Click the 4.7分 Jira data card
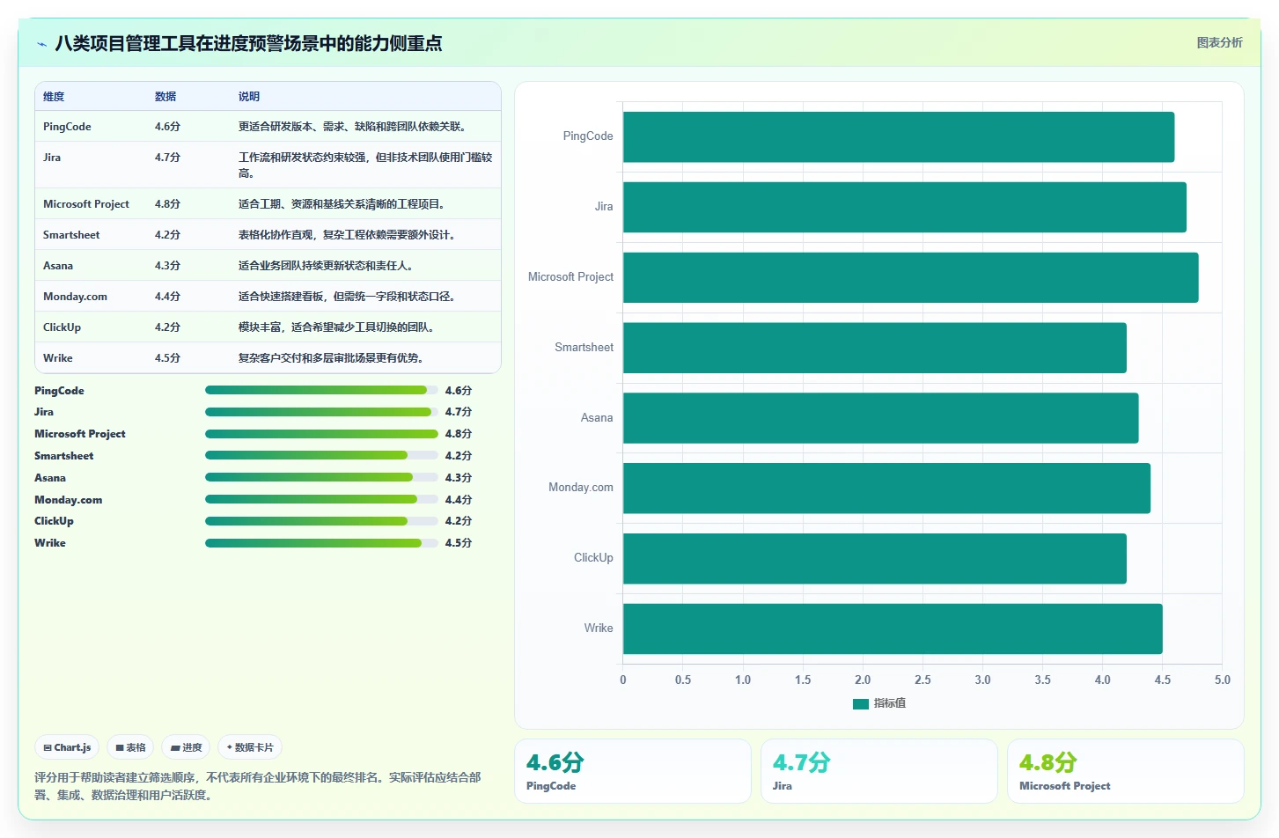 (x=878, y=771)
